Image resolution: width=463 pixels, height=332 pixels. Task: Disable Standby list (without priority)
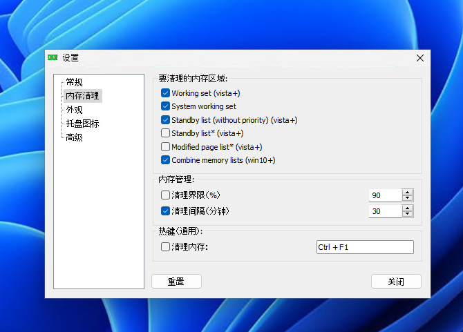click(x=165, y=120)
